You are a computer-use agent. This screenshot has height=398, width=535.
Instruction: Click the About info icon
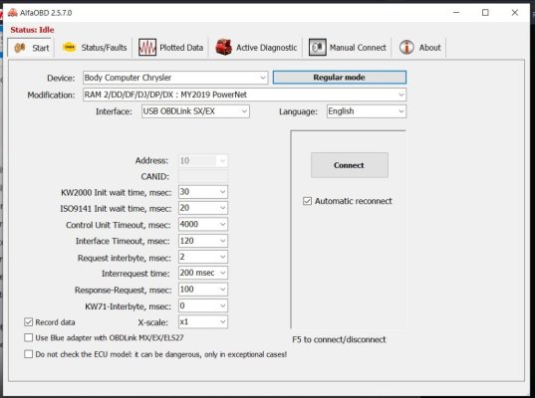pyautogui.click(x=406, y=48)
